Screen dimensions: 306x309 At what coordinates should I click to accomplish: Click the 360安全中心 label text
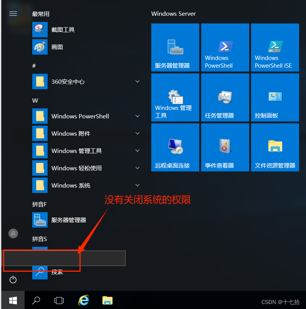[68, 81]
